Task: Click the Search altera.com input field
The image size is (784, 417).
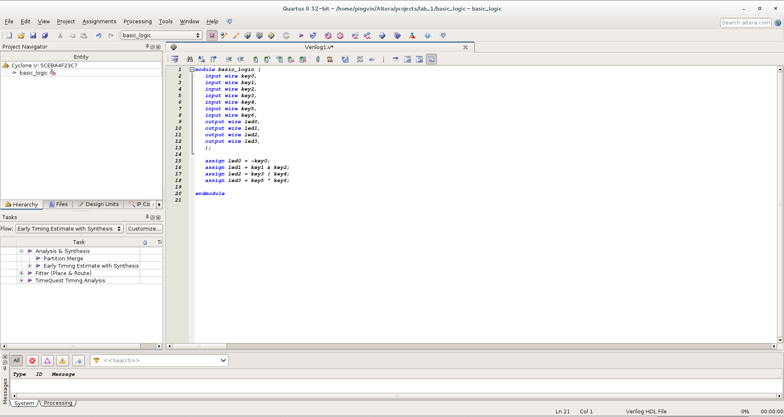Action: pos(746,23)
